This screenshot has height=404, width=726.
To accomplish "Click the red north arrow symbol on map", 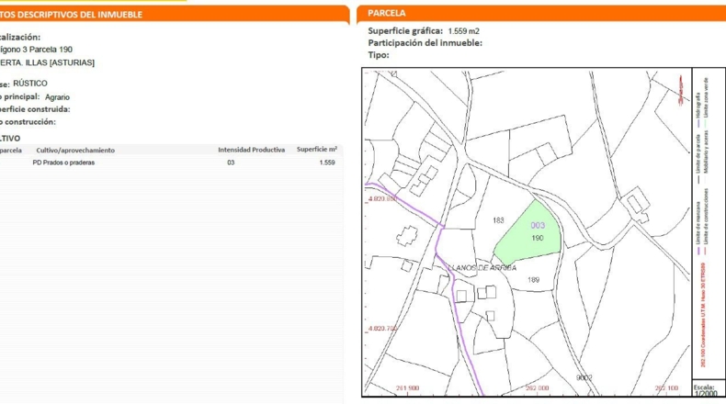I will pos(681,90).
